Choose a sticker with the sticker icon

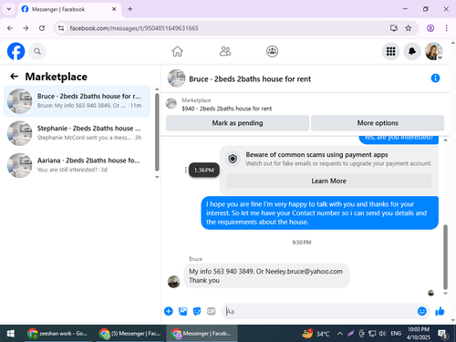point(197,311)
